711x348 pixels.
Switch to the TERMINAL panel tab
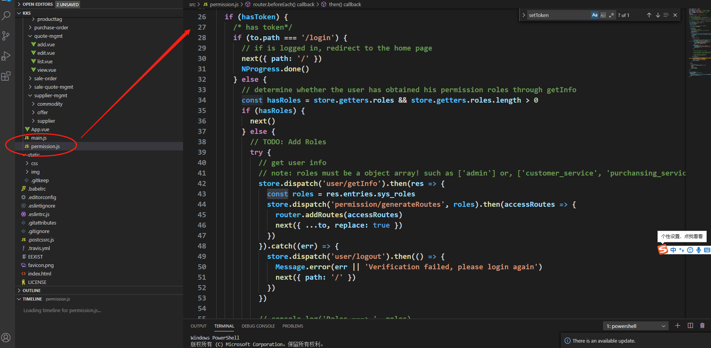click(224, 326)
